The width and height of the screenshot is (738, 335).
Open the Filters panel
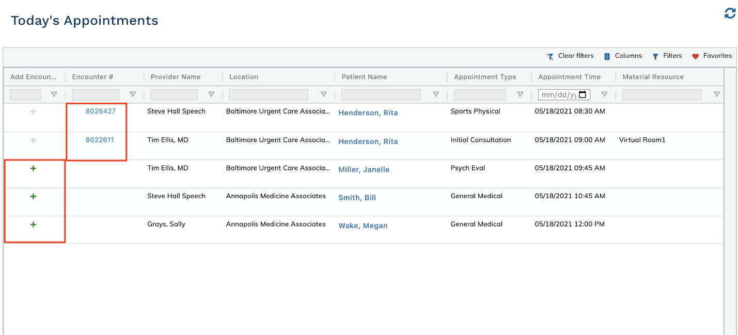(x=667, y=56)
